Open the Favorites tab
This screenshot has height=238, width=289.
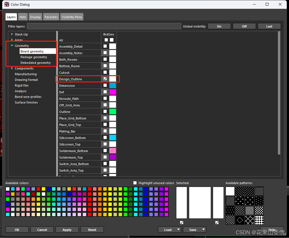coord(51,17)
